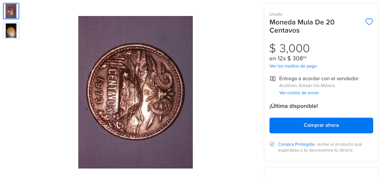The height and width of the screenshot is (177, 382).
Task: Click the Compra Protegida shield icon
Action: click(272, 144)
